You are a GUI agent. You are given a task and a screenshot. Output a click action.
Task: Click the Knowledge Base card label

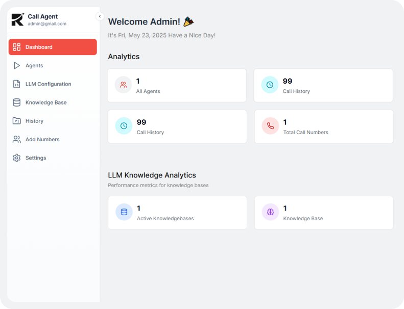click(303, 218)
